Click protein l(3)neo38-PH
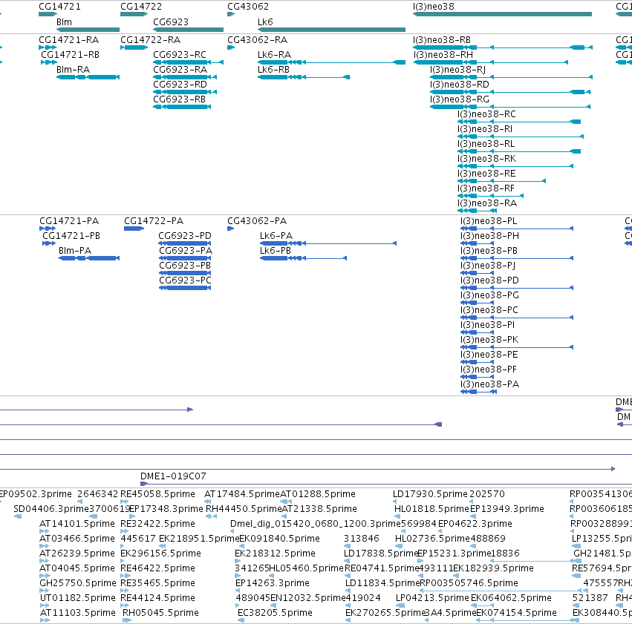This screenshot has height=624, width=632. pyautogui.click(x=478, y=243)
